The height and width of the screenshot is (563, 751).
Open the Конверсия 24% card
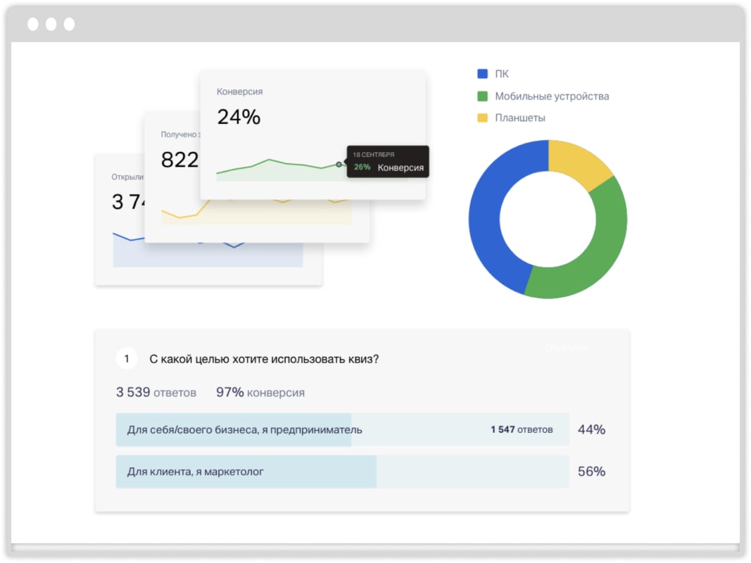click(x=313, y=135)
